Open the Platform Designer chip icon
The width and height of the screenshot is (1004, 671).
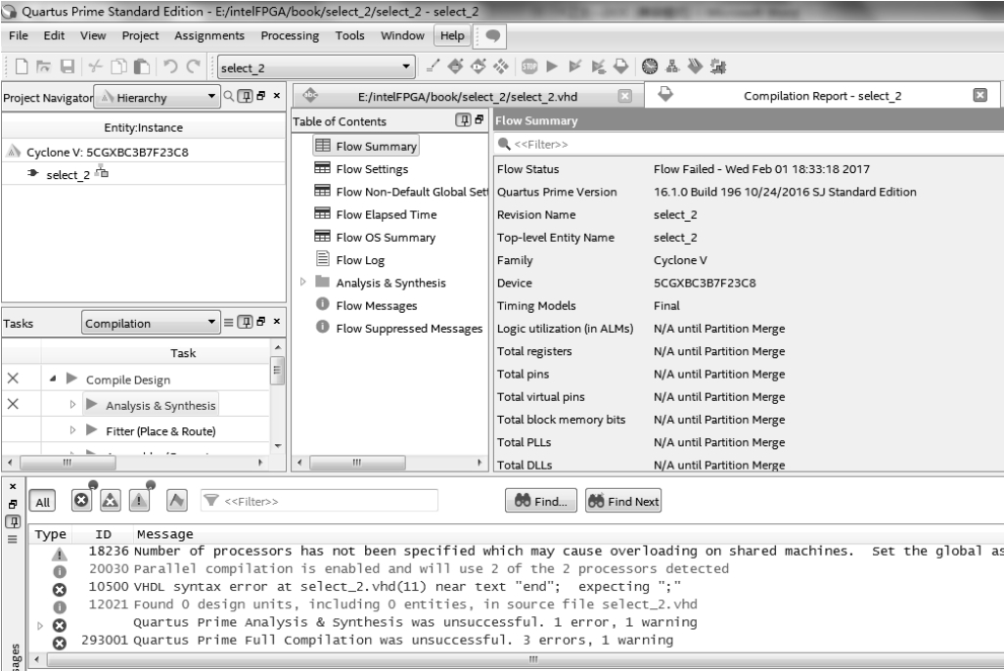coord(718,66)
